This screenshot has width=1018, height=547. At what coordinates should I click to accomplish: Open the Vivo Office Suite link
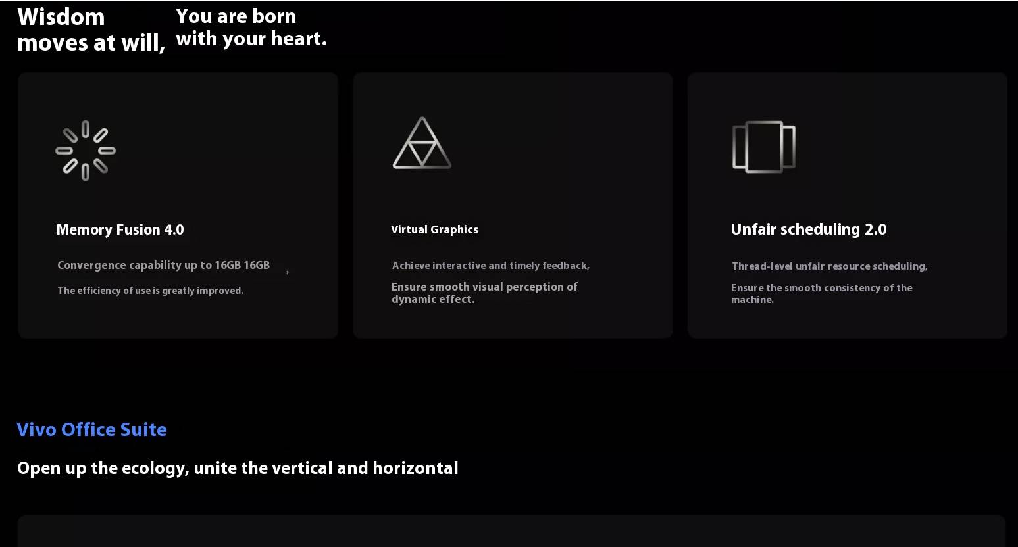(x=92, y=429)
